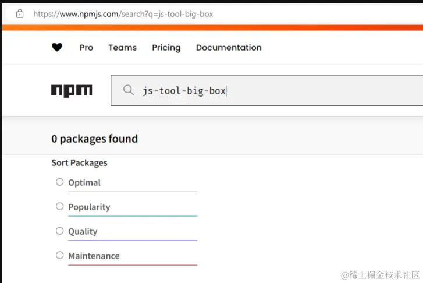Click the black heart icon
The width and height of the screenshot is (423, 283).
pos(57,48)
